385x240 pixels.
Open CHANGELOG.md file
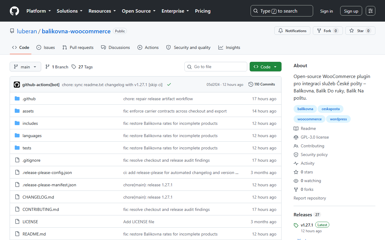[x=38, y=197]
